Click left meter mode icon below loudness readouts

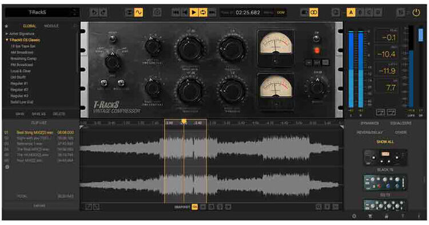[x=380, y=112]
